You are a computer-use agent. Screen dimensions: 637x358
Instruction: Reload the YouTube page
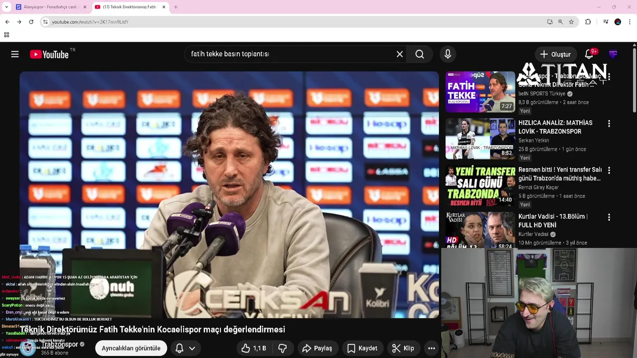coord(31,22)
